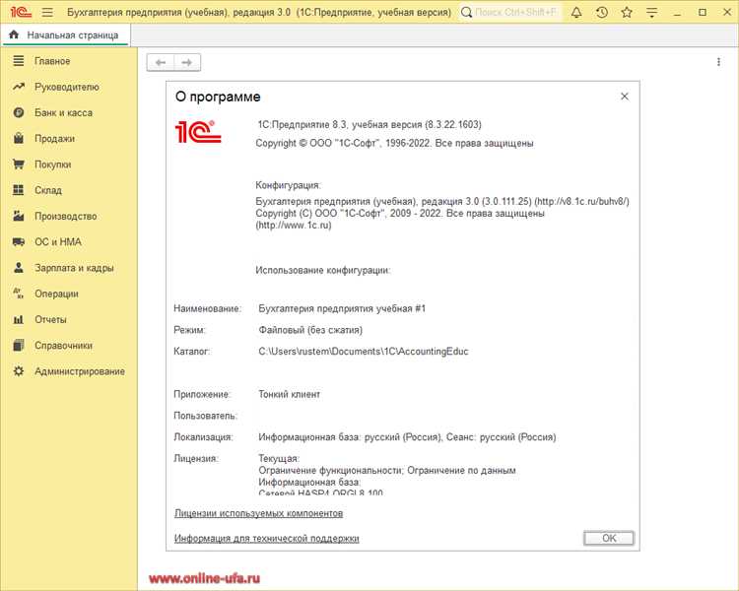
Task: Open notifications bell icon
Action: point(576,12)
